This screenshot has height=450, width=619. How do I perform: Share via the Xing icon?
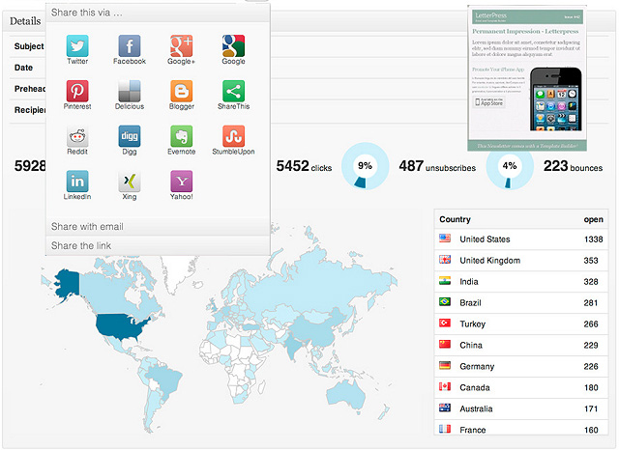130,182
